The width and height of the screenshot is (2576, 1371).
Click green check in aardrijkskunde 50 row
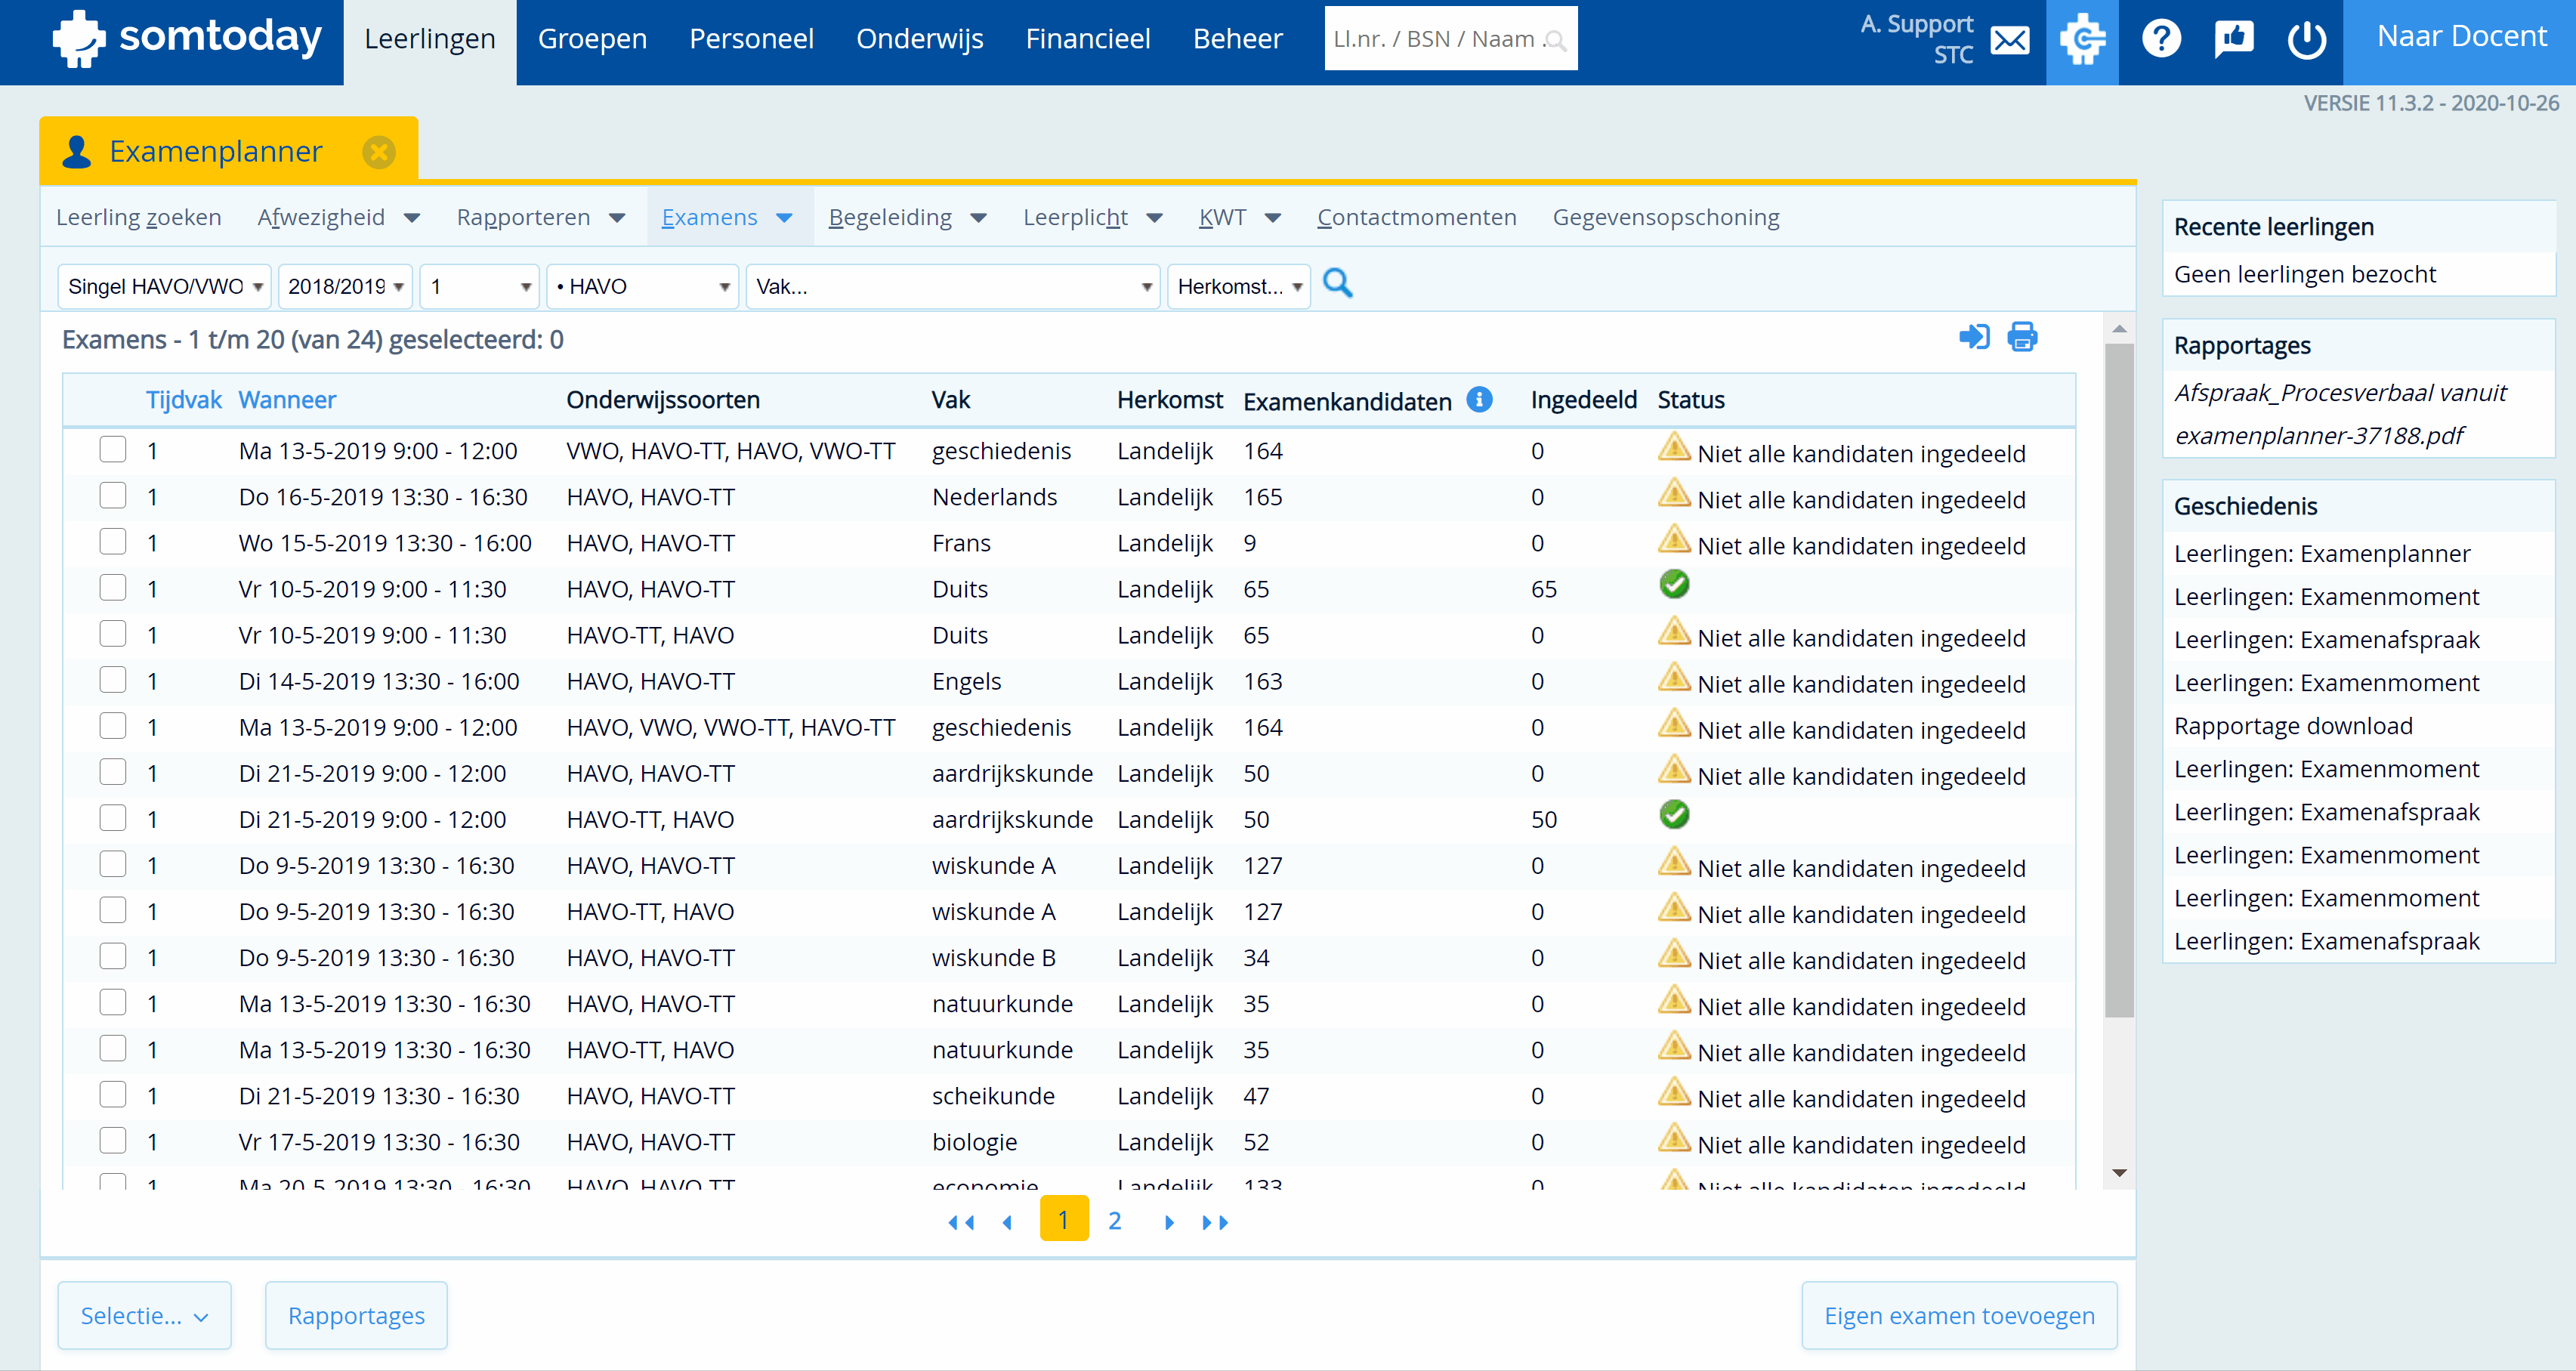1674,815
